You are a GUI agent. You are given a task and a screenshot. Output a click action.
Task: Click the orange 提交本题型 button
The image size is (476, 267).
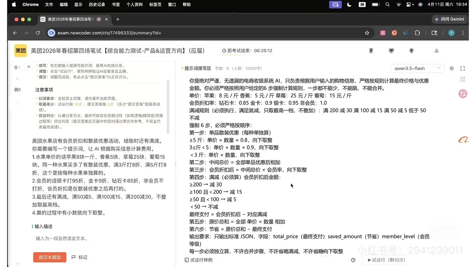click(50, 257)
